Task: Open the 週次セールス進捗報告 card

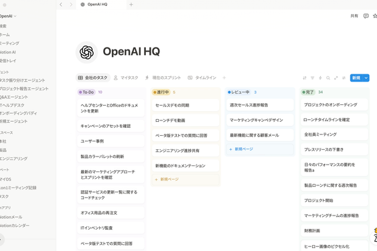Action: coord(260,105)
